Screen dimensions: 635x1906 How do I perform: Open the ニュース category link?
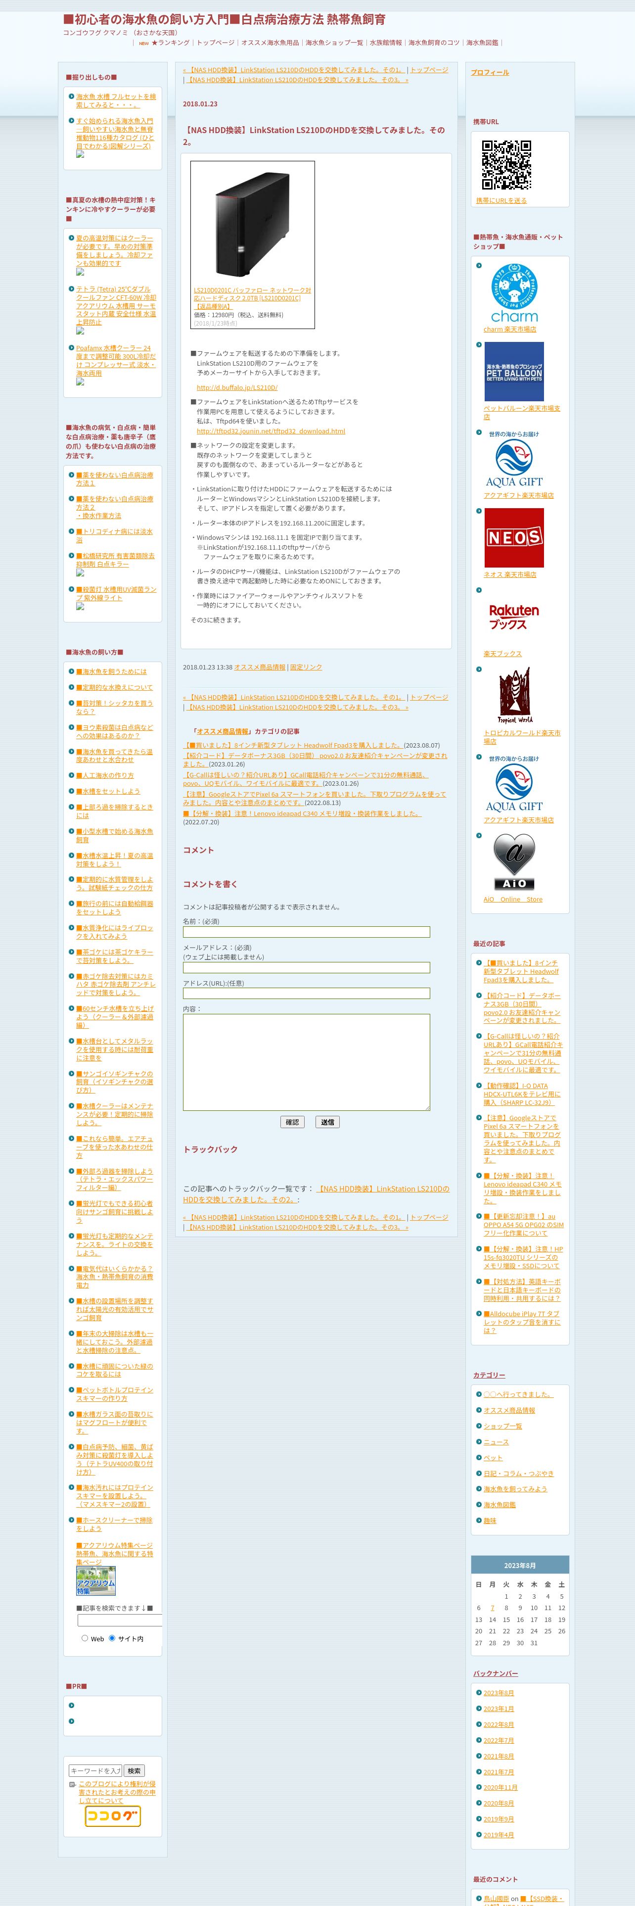pos(496,1441)
